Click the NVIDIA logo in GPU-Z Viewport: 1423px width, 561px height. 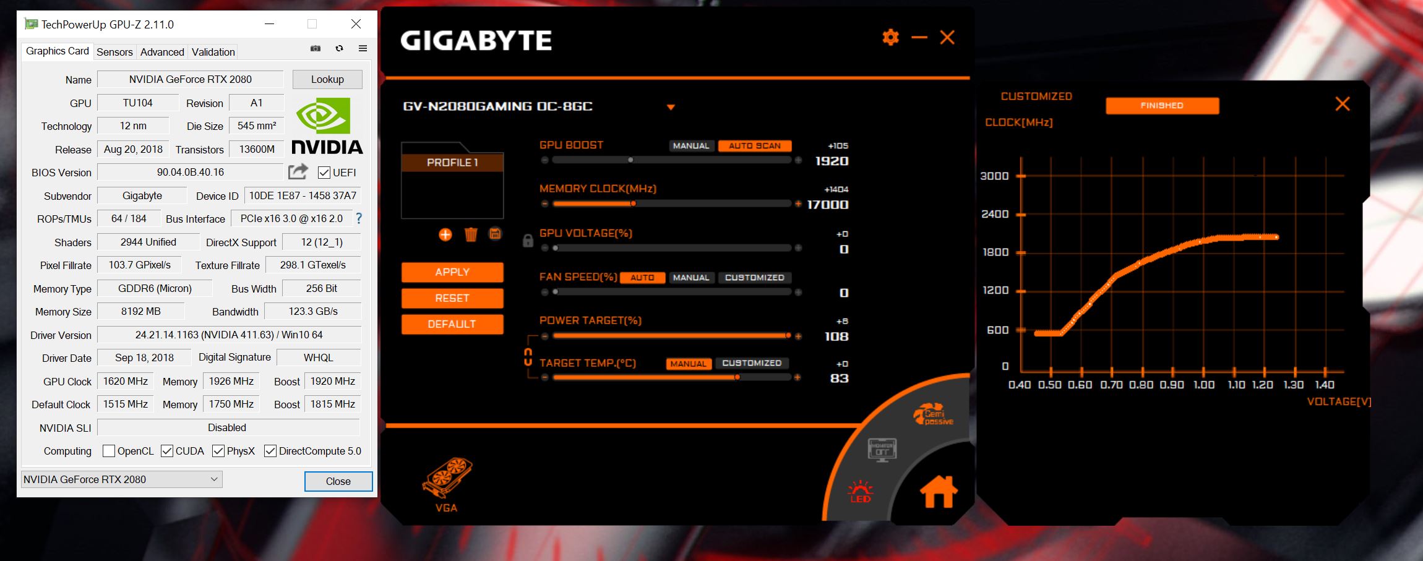coord(327,126)
